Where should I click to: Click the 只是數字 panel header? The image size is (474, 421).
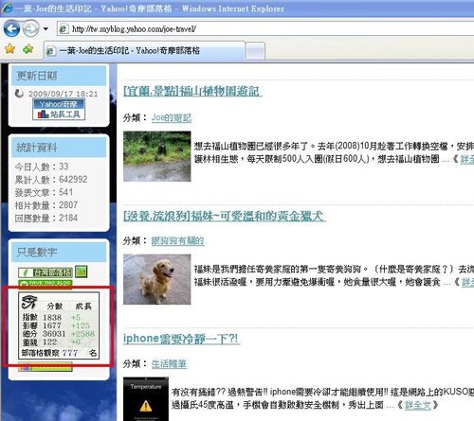[59, 252]
